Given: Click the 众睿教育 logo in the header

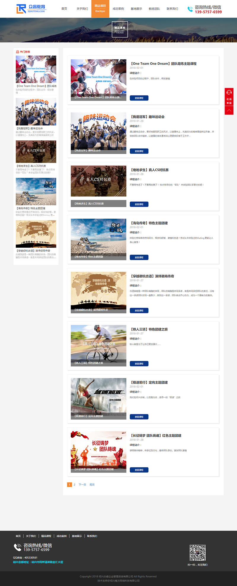Looking at the screenshot, I should pos(31,9).
